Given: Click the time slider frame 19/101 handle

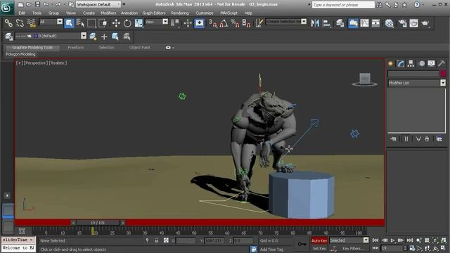Looking at the screenshot, I should click(98, 223).
